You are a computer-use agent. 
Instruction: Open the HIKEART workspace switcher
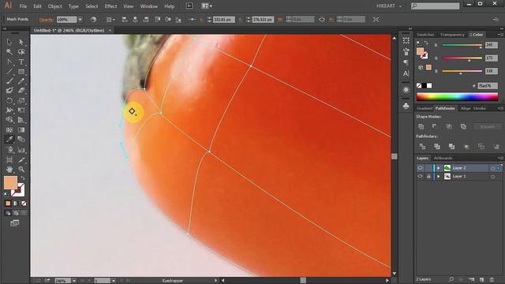click(x=389, y=6)
